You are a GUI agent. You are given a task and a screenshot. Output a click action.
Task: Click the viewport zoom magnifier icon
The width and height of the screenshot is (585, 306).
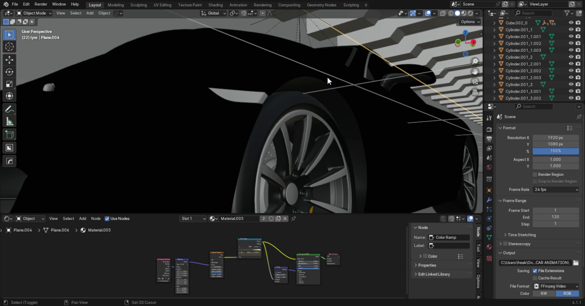click(x=475, y=62)
